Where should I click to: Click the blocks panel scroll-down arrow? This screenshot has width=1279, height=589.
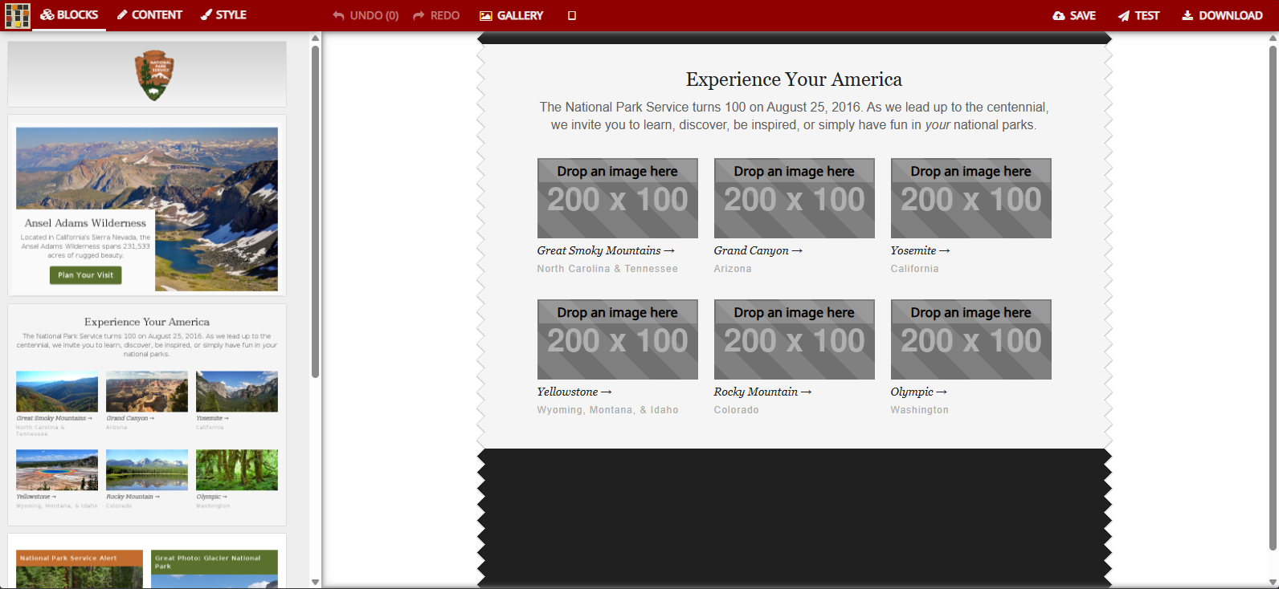tap(315, 583)
